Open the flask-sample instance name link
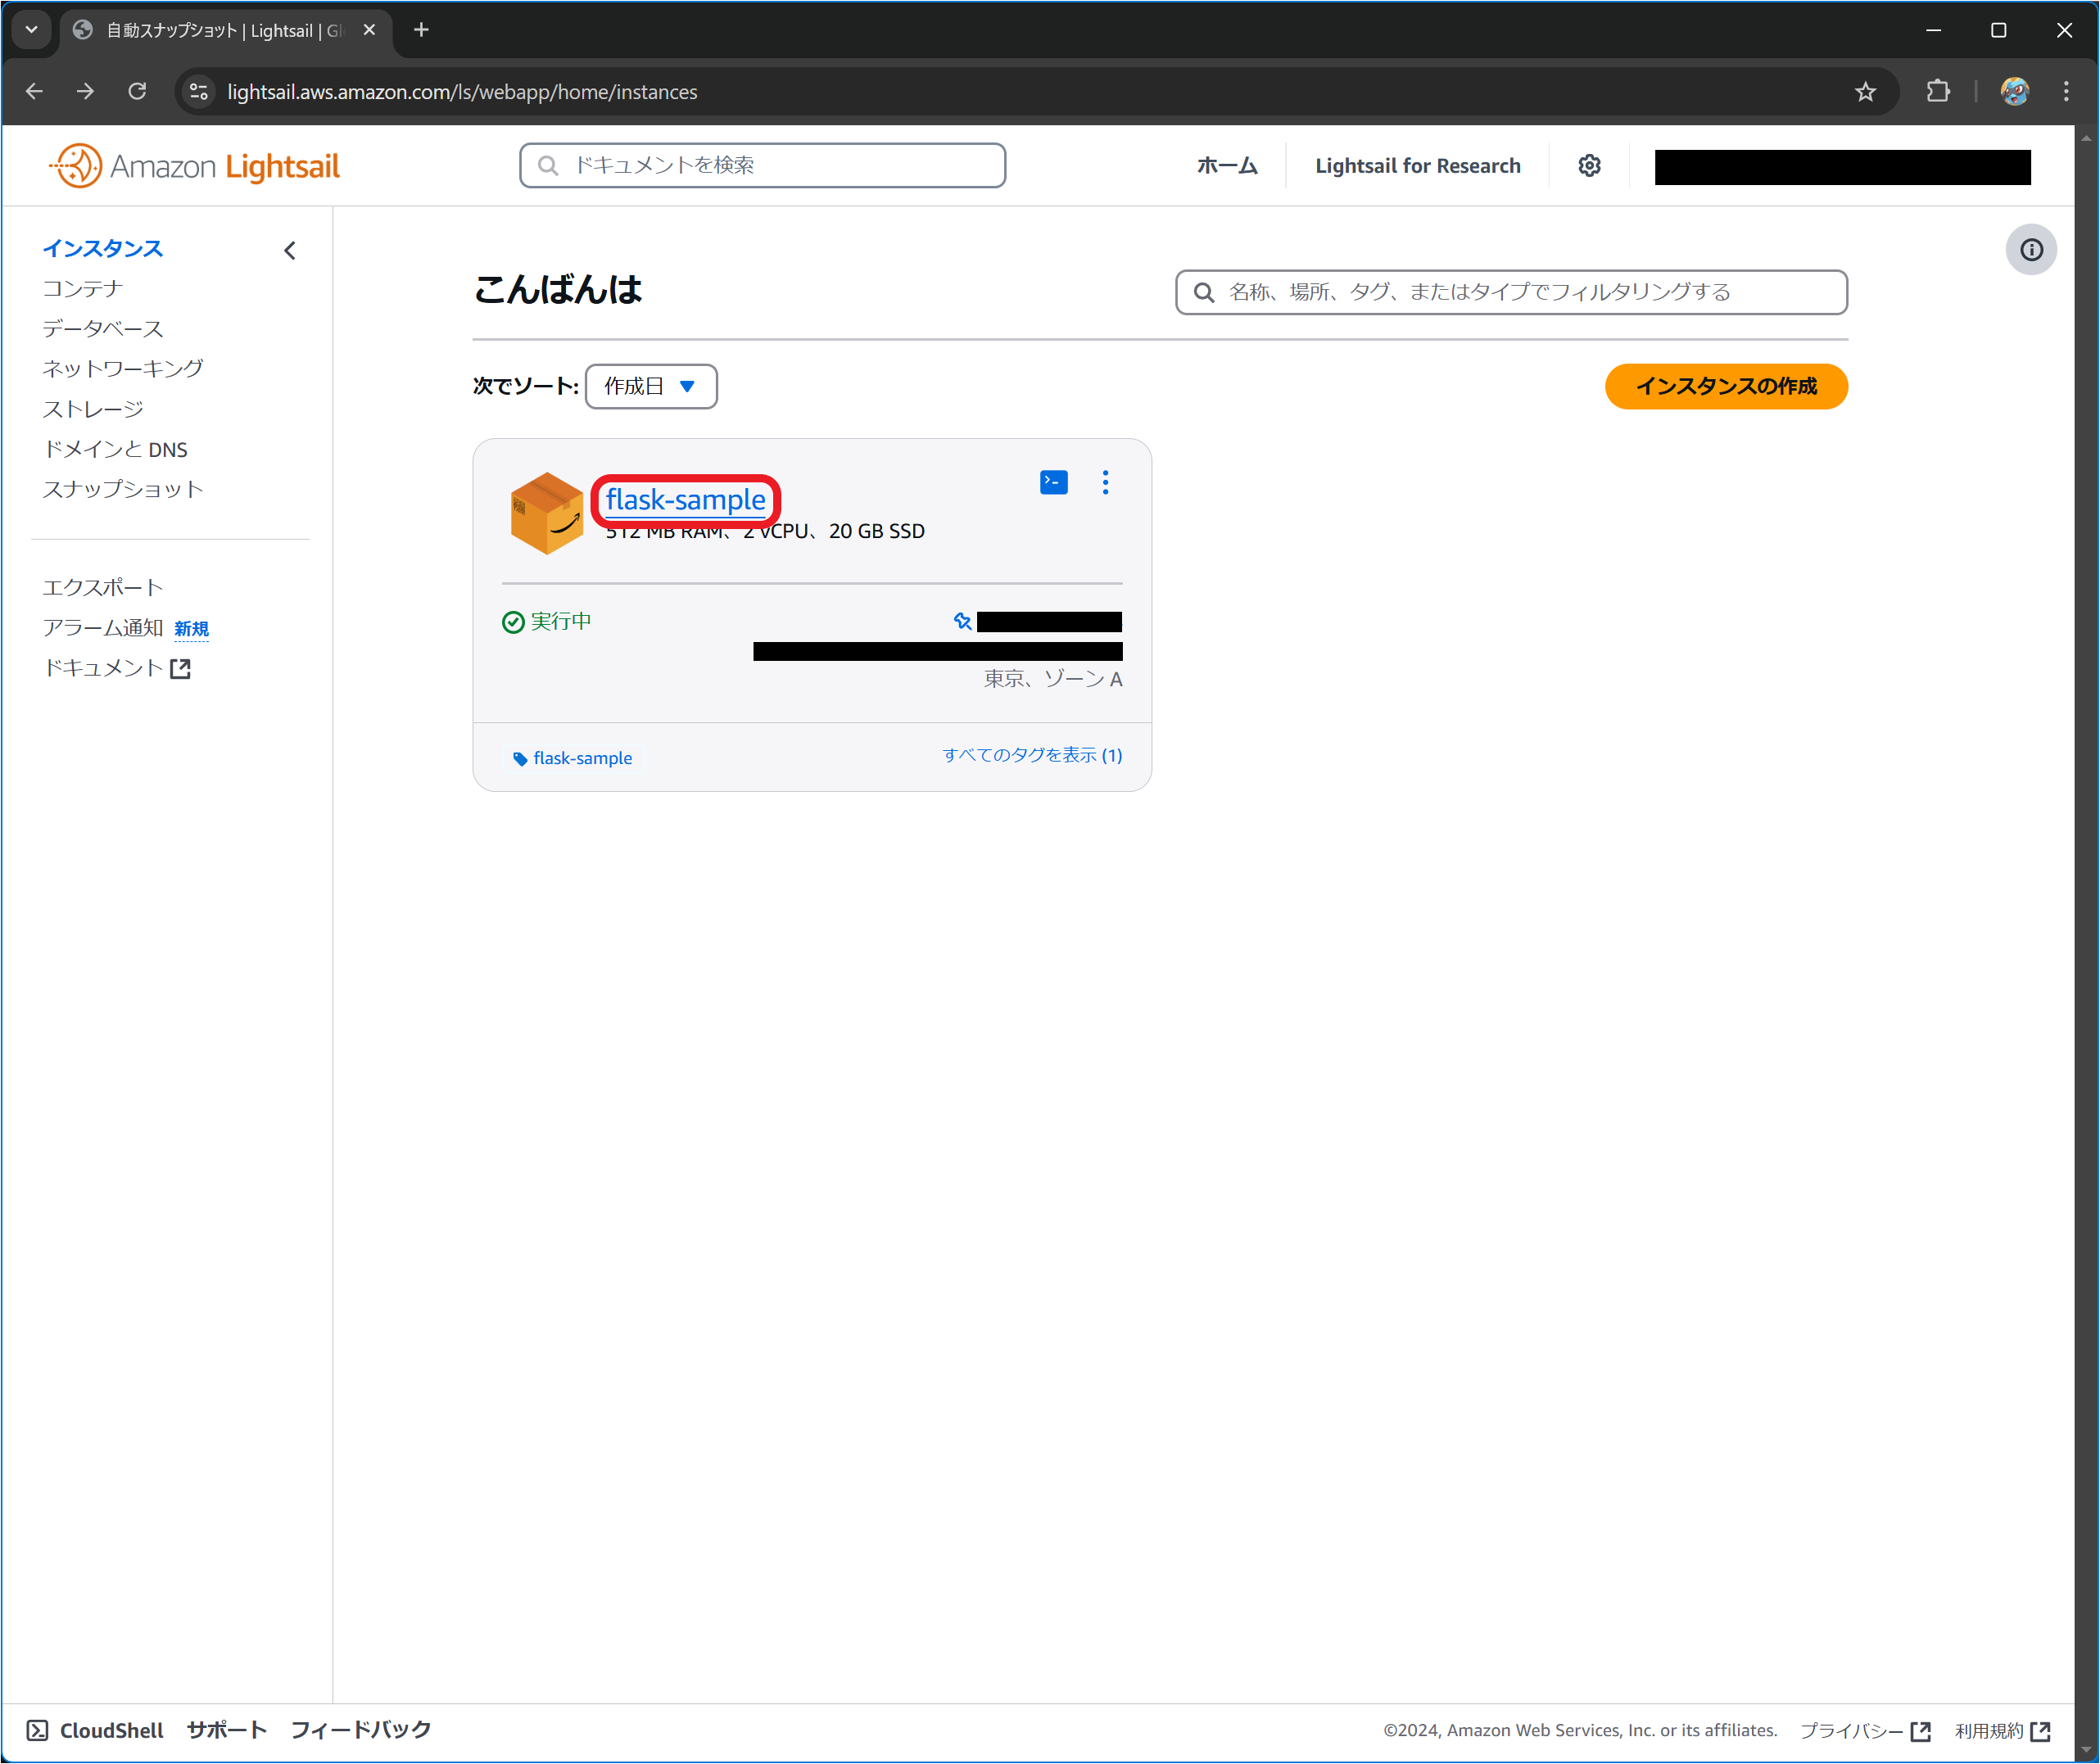This screenshot has height=1764, width=2100. [x=685, y=500]
